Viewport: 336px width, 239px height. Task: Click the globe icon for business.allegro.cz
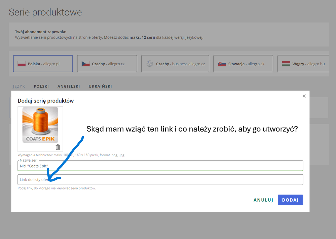tap(150, 64)
